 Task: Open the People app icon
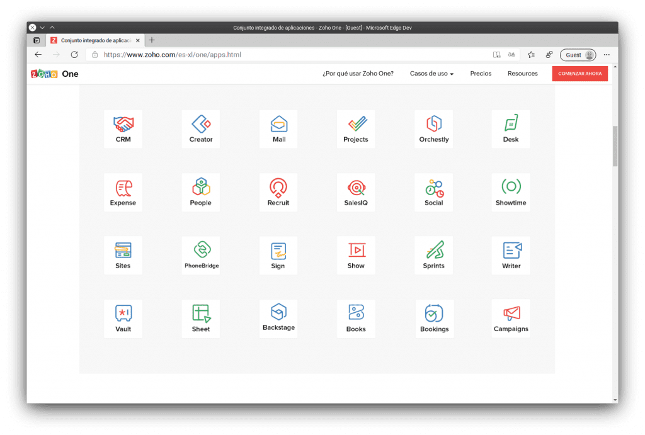[x=201, y=193]
